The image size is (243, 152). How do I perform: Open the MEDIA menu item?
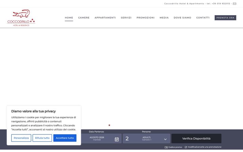[x=164, y=18]
